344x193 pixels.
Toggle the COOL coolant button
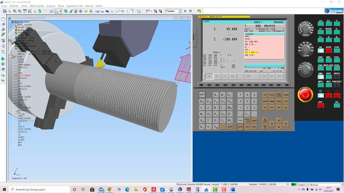(337, 69)
